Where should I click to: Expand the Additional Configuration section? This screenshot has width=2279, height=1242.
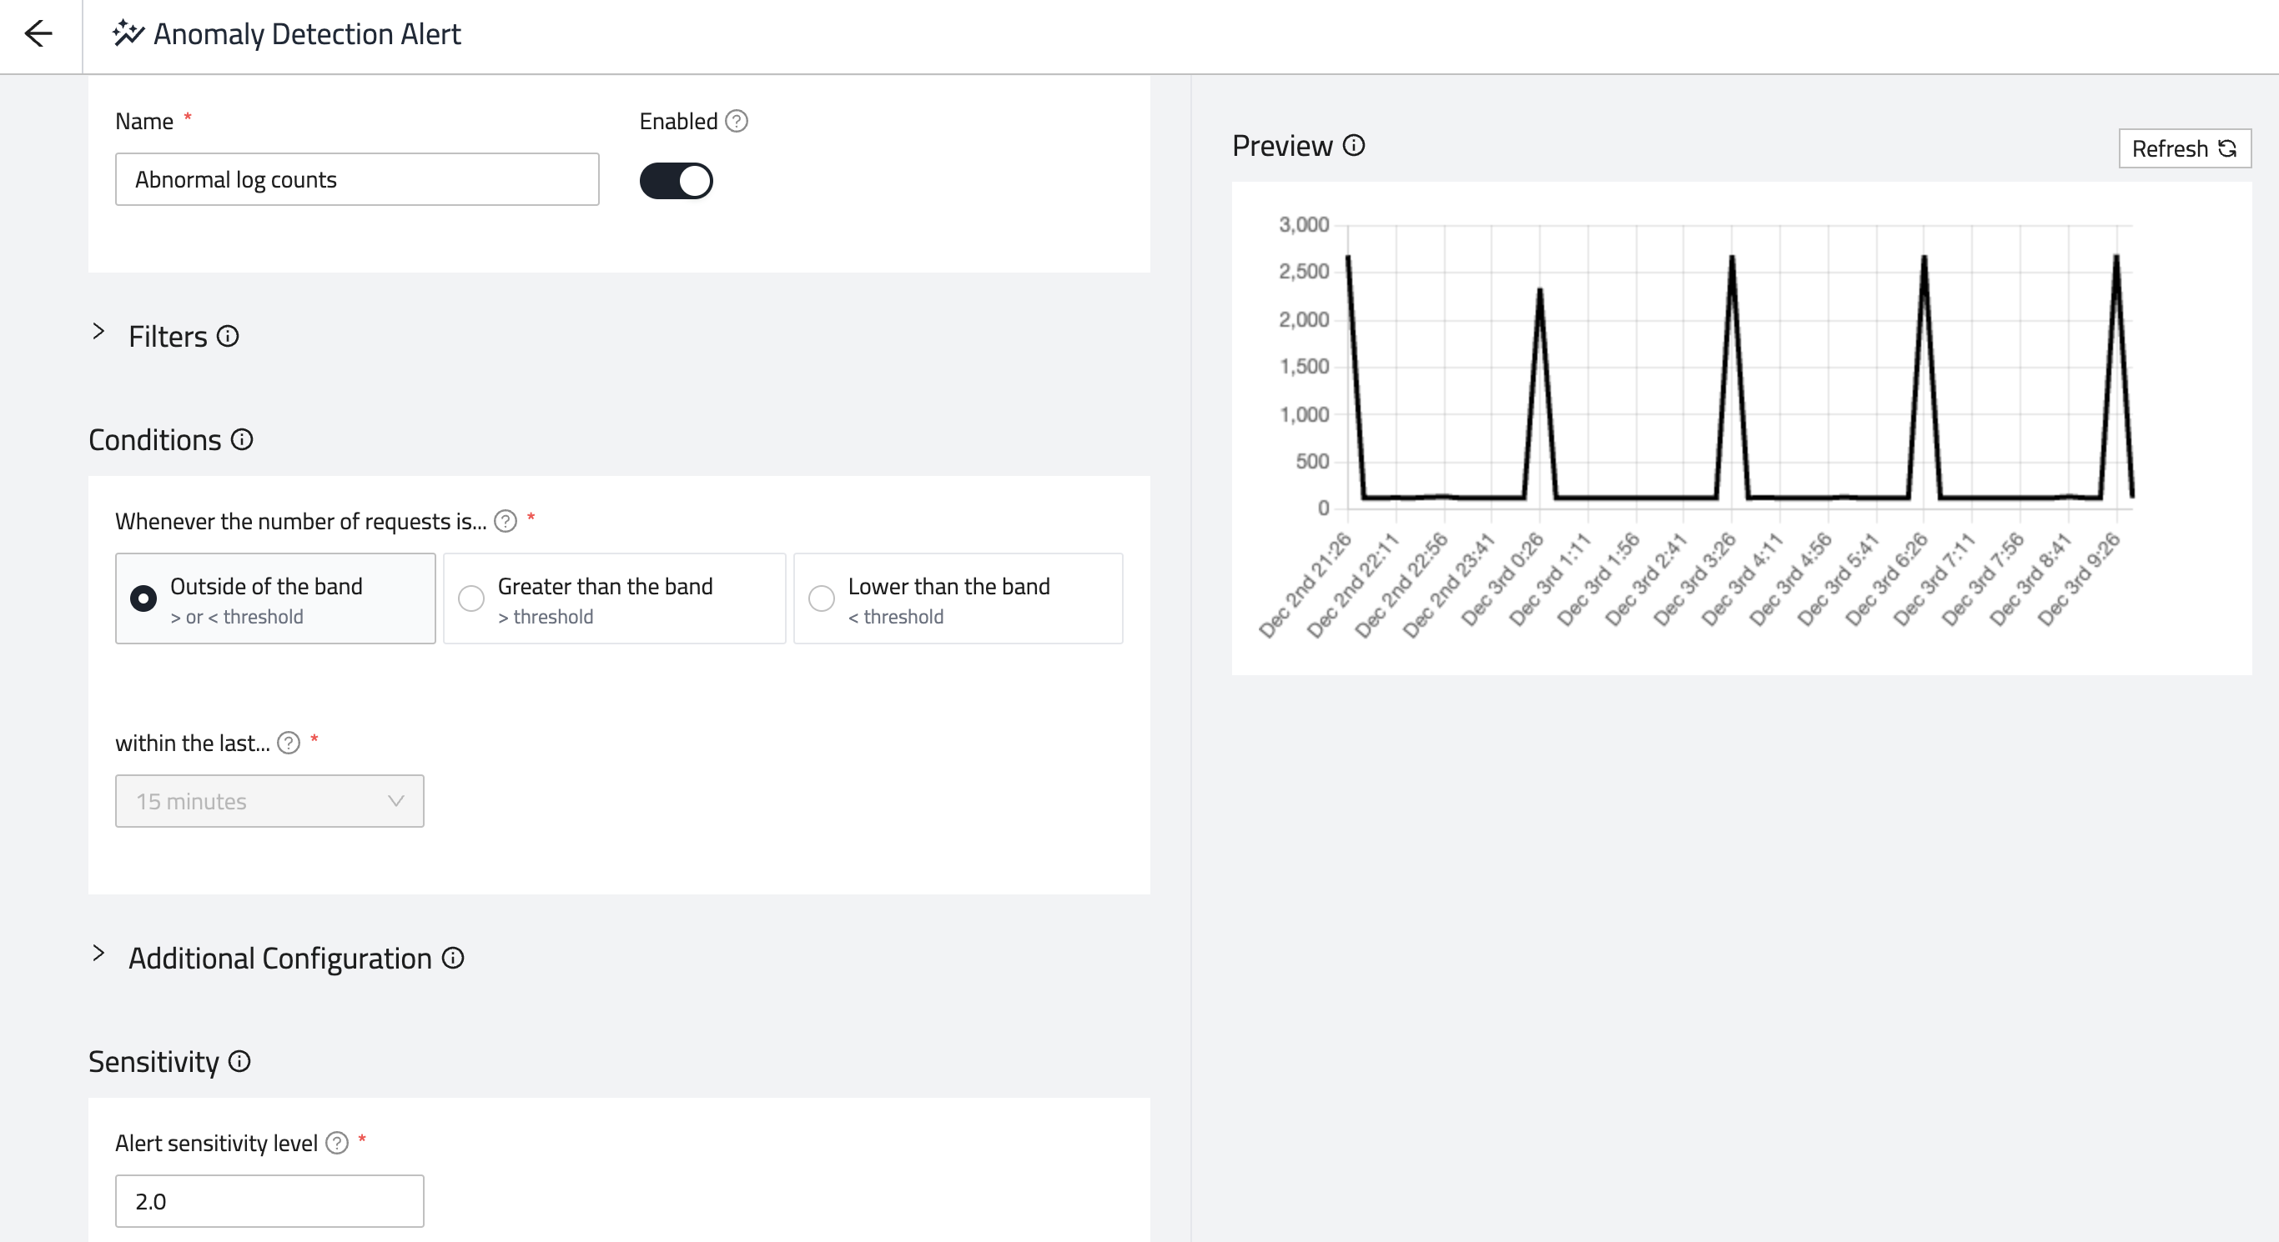[99, 954]
